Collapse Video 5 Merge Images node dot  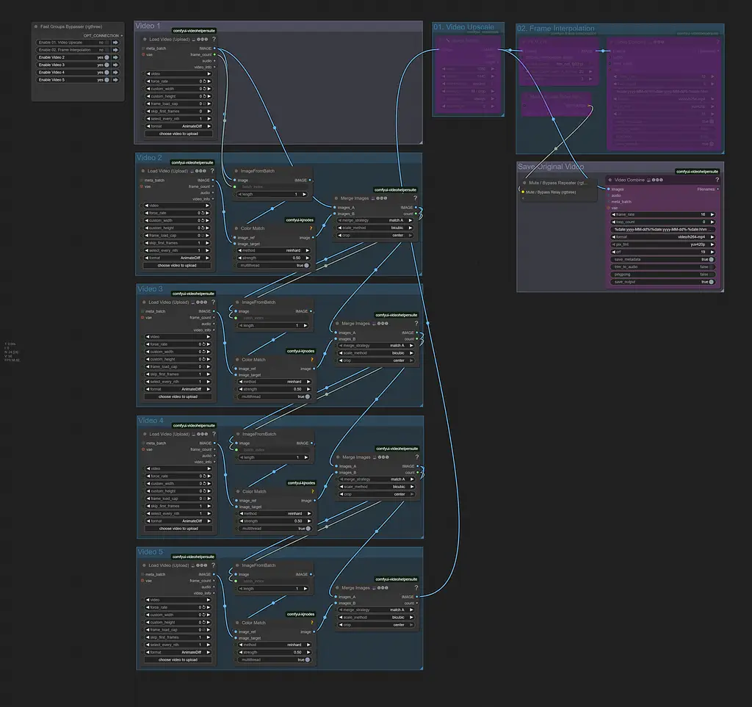(337, 587)
